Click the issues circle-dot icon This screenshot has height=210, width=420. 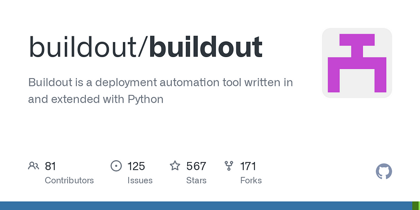(x=116, y=166)
